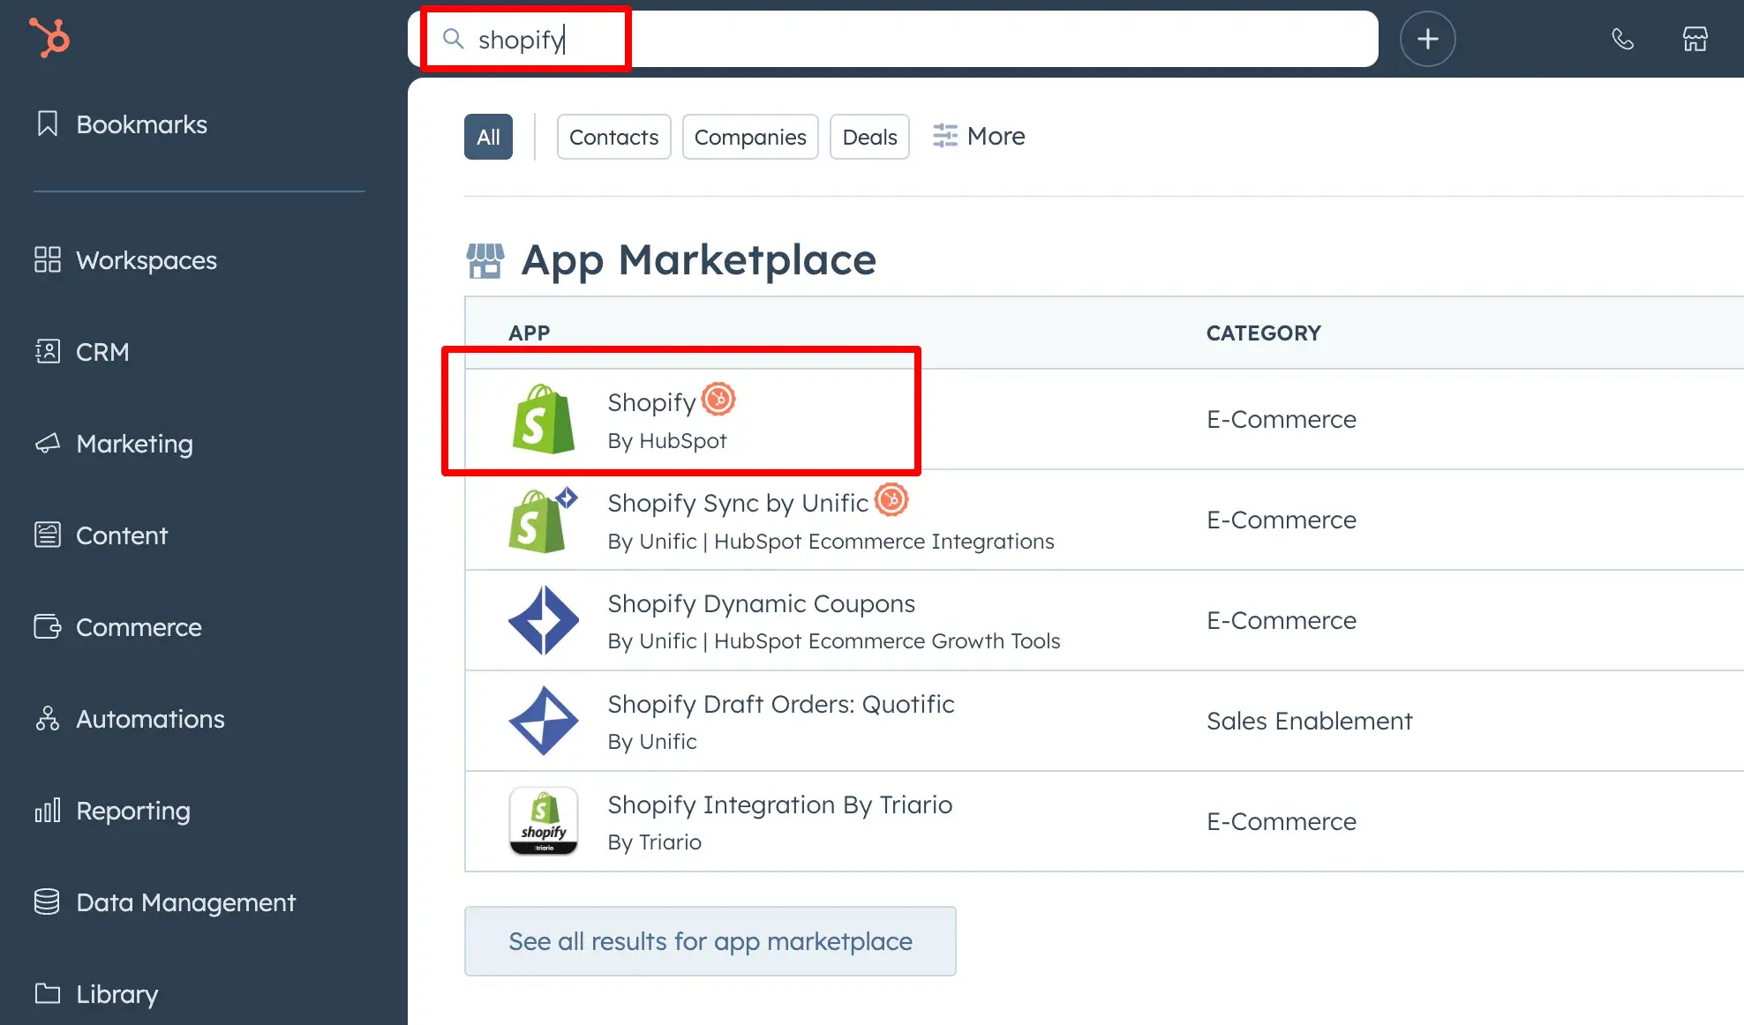Open the phone calling icon

point(1622,39)
